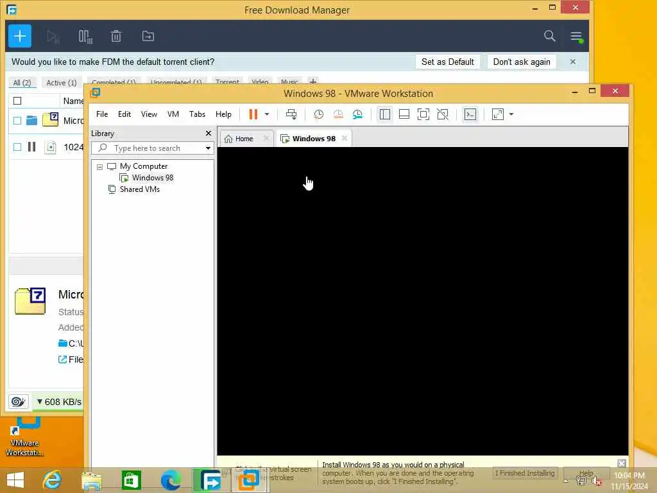Click the VMware suspend/pause VM button
The image size is (657, 493).
coord(253,114)
